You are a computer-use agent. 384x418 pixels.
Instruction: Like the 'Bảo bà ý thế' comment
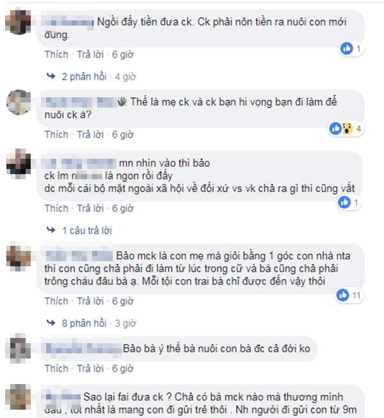56,369
